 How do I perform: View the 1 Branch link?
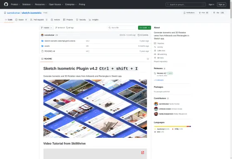60,28
